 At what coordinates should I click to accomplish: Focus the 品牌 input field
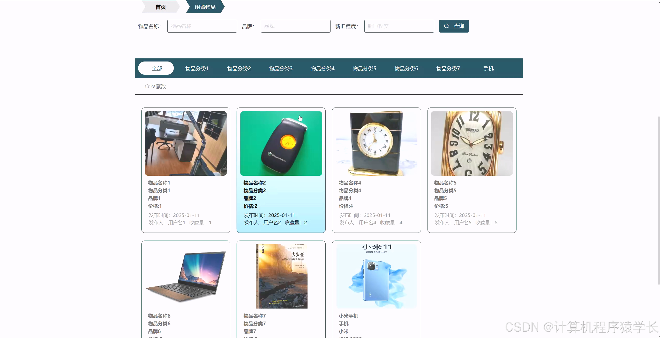click(x=296, y=26)
